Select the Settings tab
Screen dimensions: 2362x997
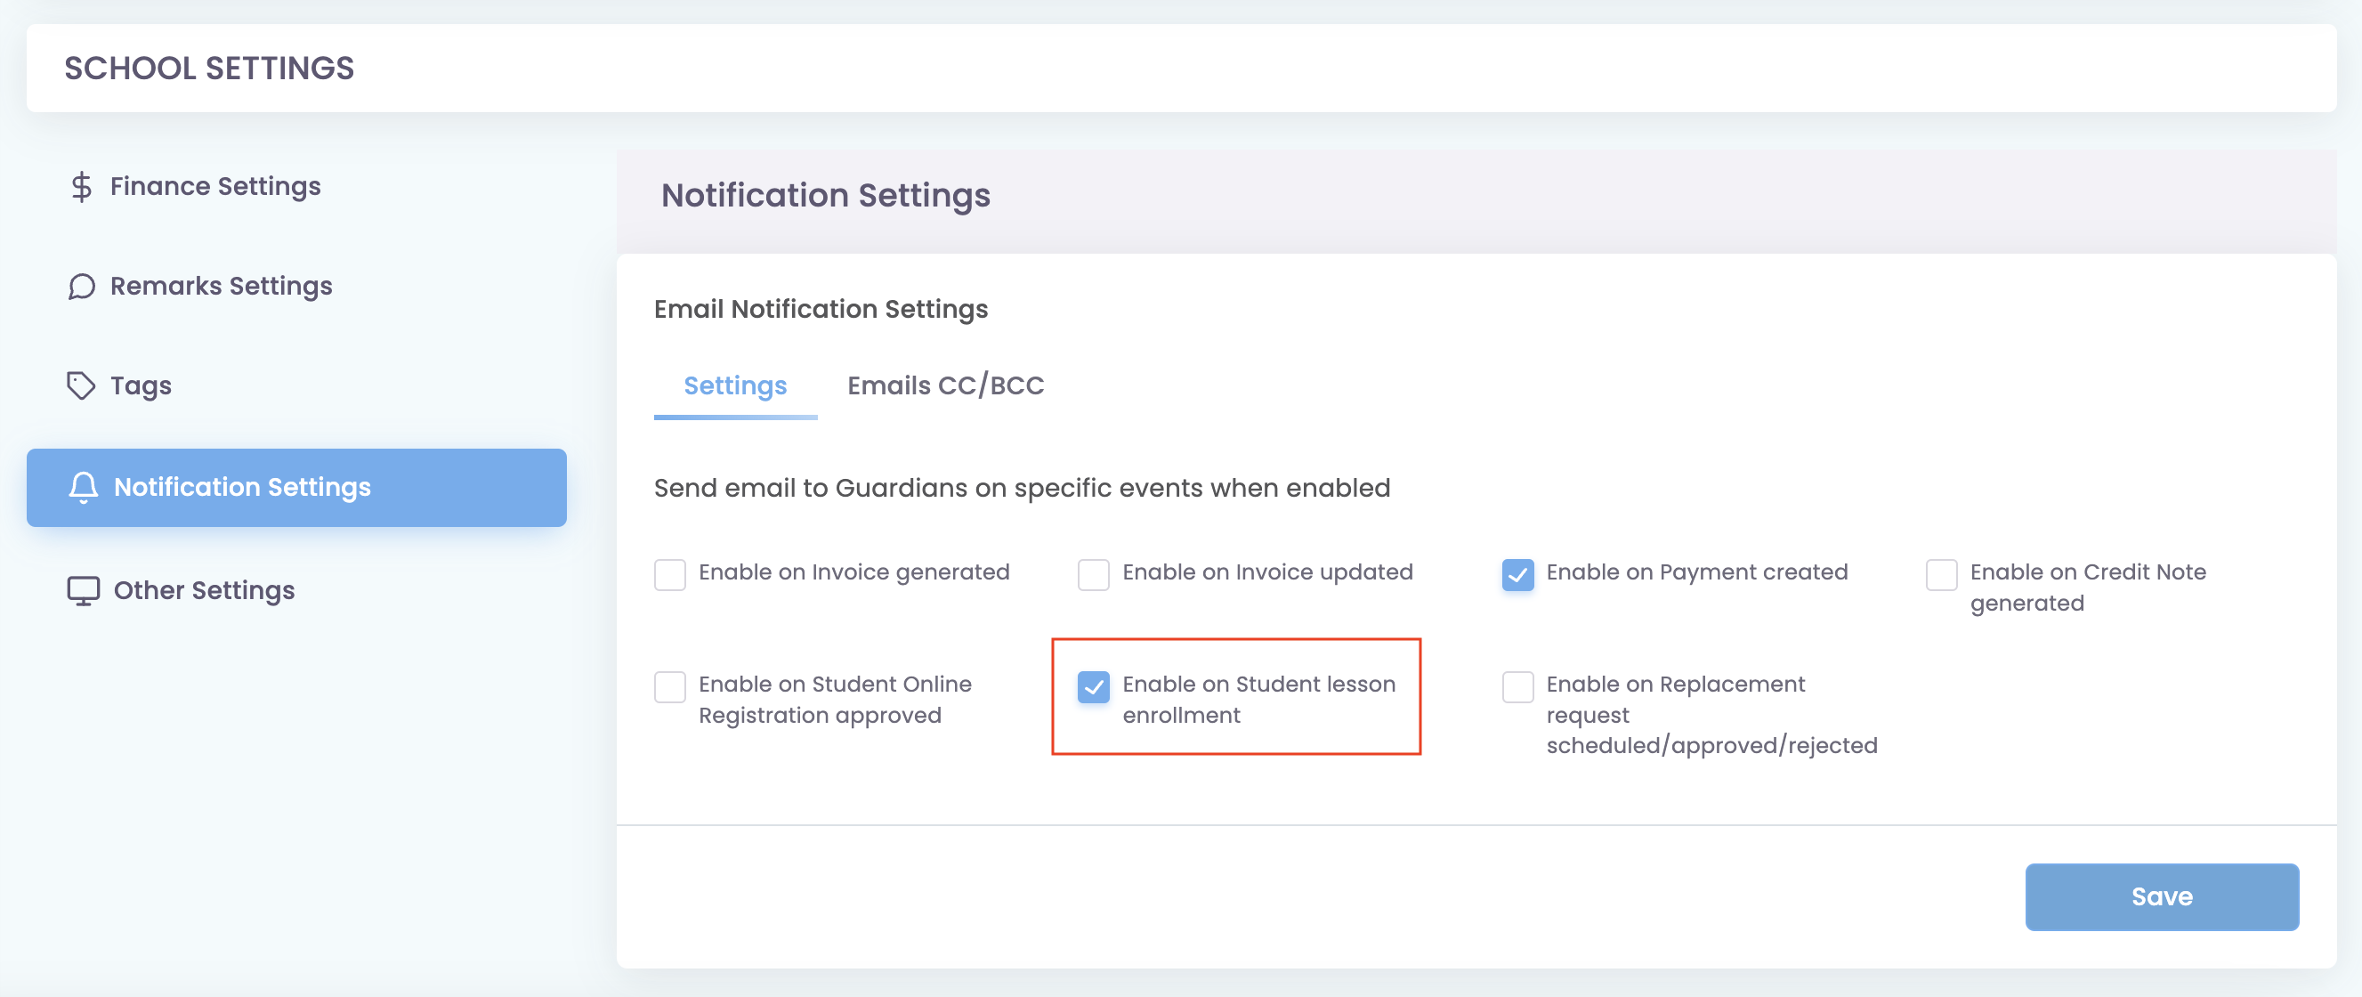(734, 385)
